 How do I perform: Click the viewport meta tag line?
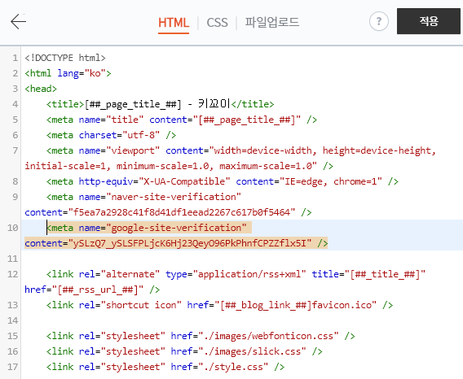[241, 150]
